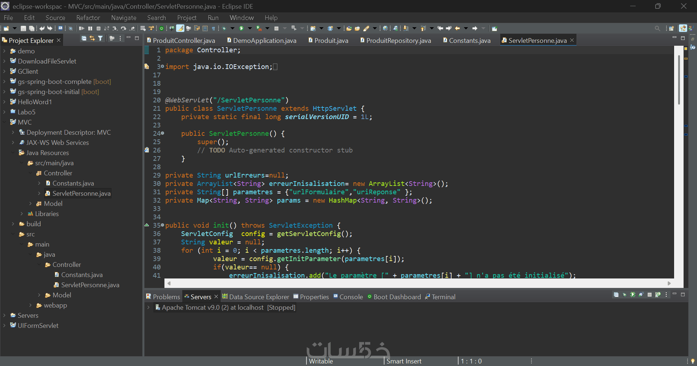Open the Refactor menu
The width and height of the screenshot is (697, 366).
(x=88, y=18)
